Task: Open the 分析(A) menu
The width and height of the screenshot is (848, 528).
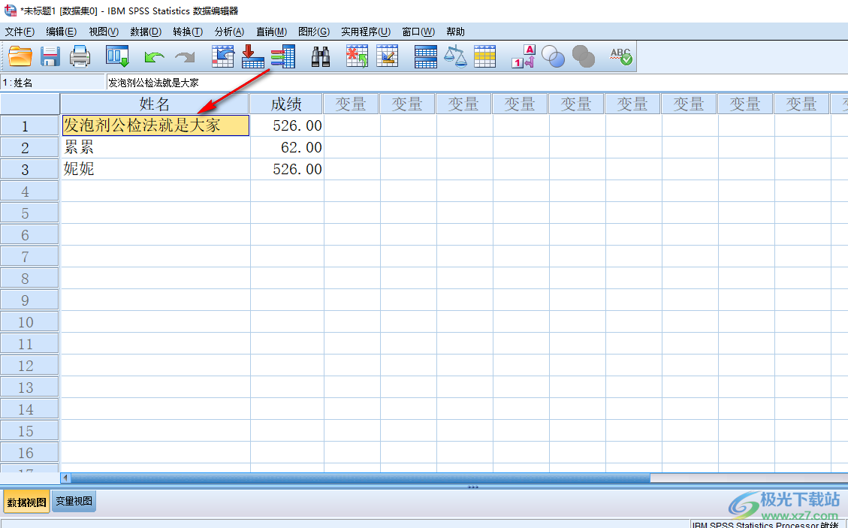Action: pos(229,32)
